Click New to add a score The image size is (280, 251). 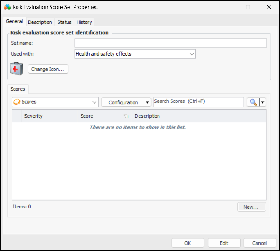point(251,207)
